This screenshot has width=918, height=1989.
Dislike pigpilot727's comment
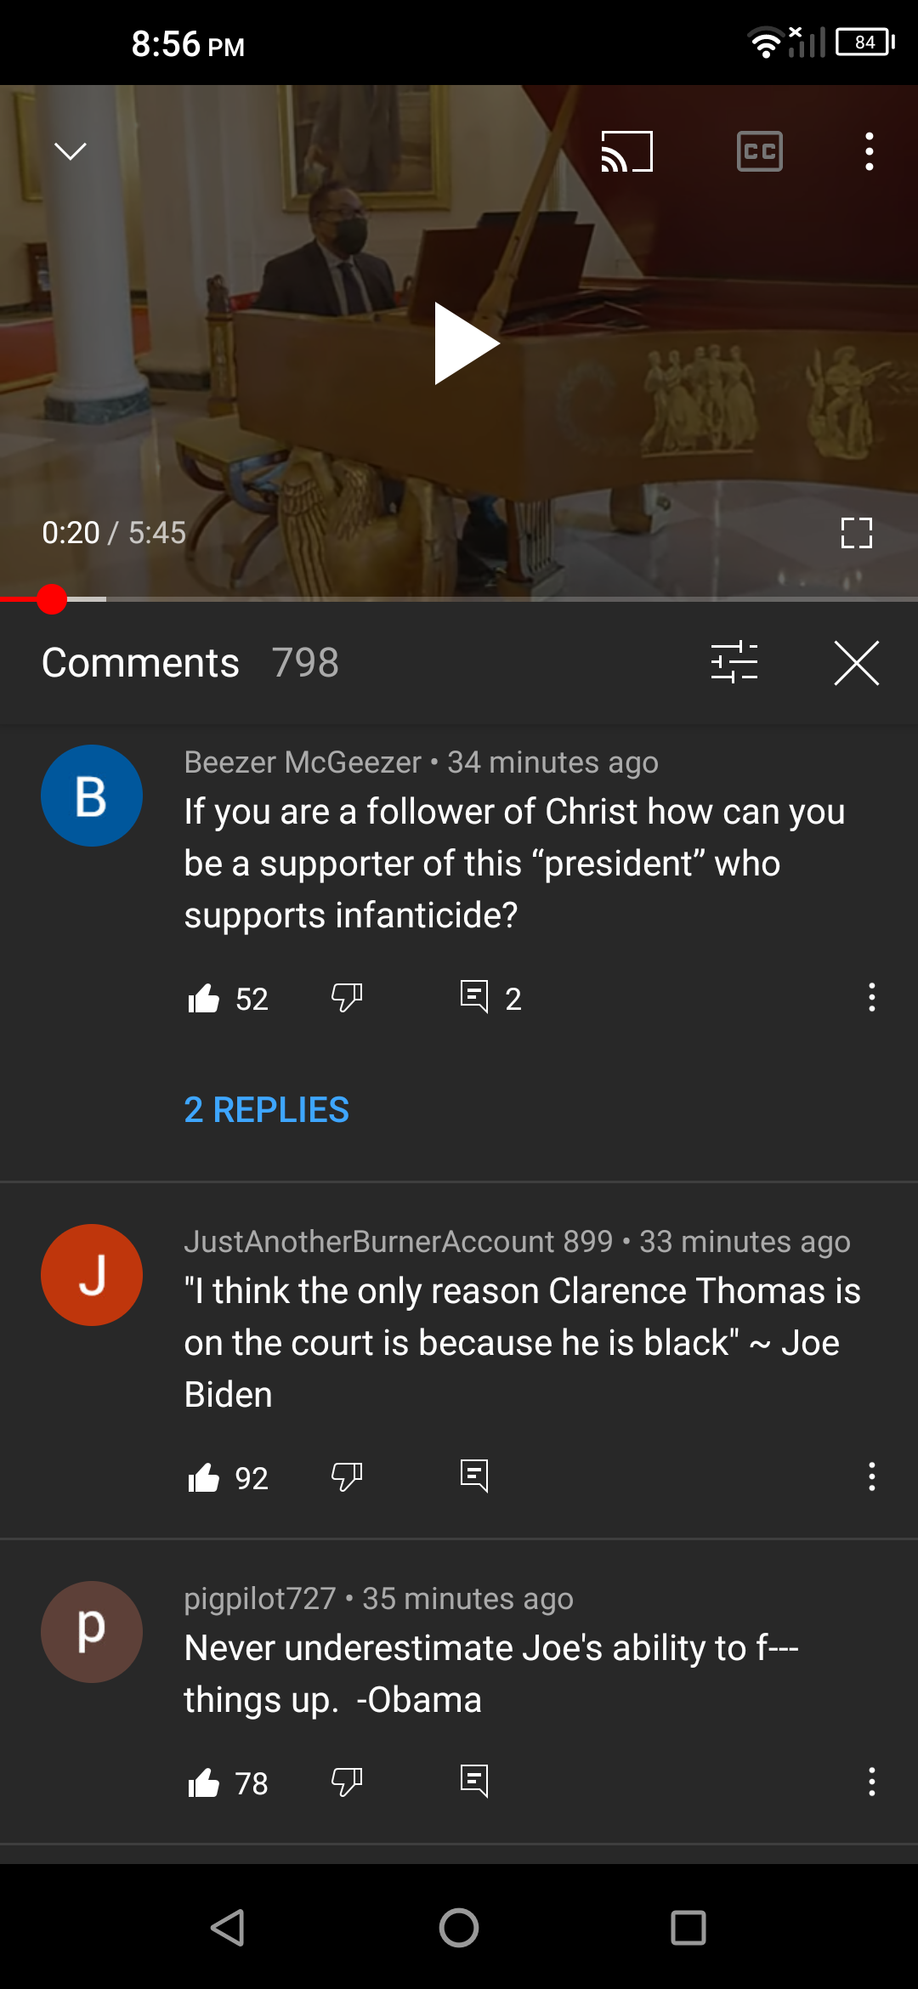click(347, 1782)
